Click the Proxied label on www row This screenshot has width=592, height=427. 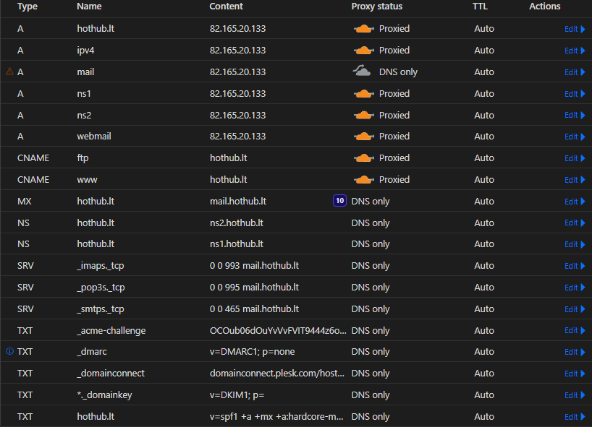[x=394, y=179]
